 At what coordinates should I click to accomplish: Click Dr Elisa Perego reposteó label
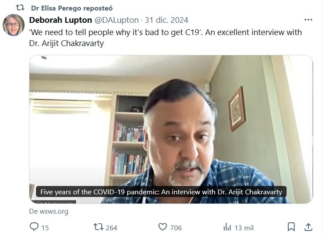tap(72, 8)
